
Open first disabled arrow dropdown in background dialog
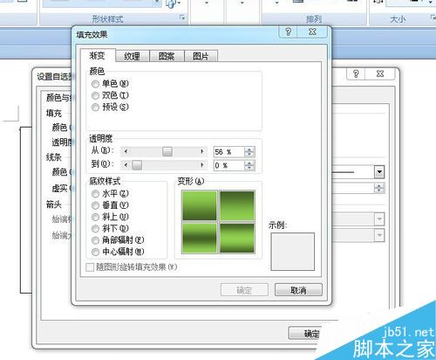379,219
